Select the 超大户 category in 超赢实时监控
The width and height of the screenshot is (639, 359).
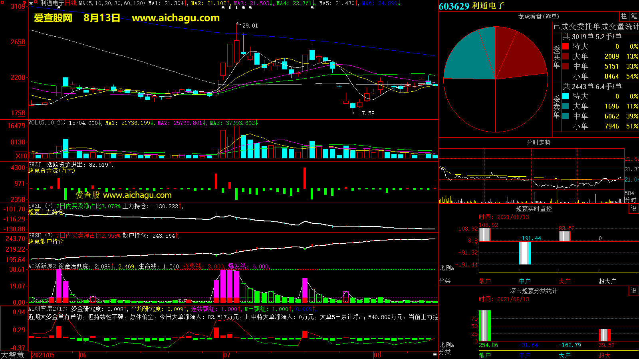coord(607,281)
